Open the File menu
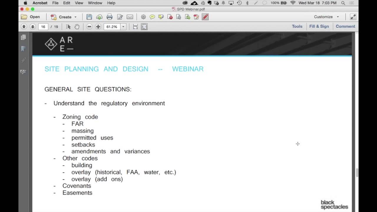The image size is (377, 212). [x=55, y=3]
